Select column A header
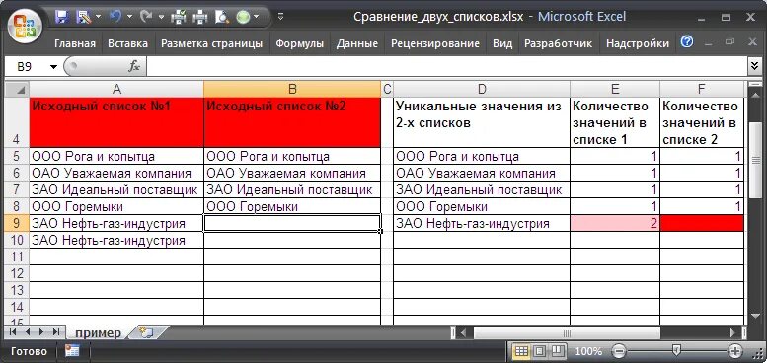This screenshot has width=767, height=363. click(116, 89)
